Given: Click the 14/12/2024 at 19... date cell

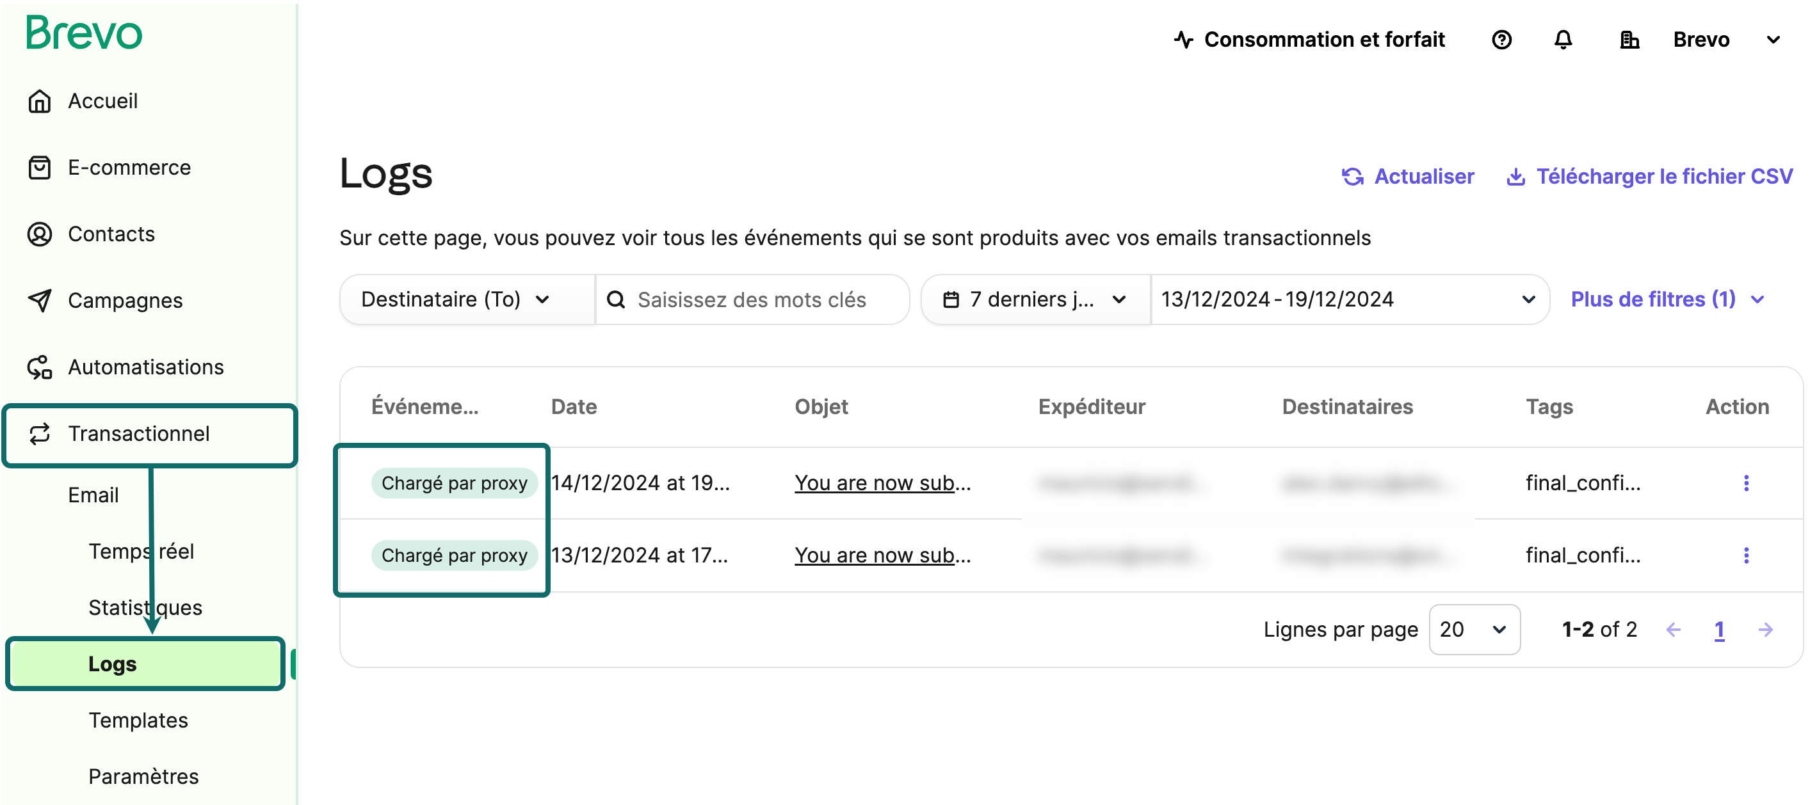Looking at the screenshot, I should coord(640,483).
